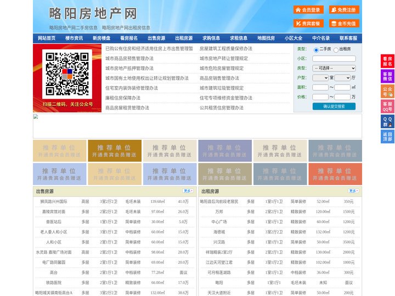The width and height of the screenshot is (395, 296).
Task: Open 住宅专项维修资金管理办法 link
Action: click(x=226, y=98)
